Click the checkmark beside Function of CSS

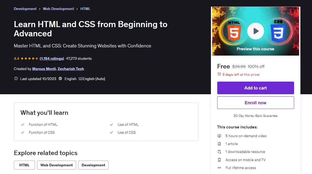(23, 132)
